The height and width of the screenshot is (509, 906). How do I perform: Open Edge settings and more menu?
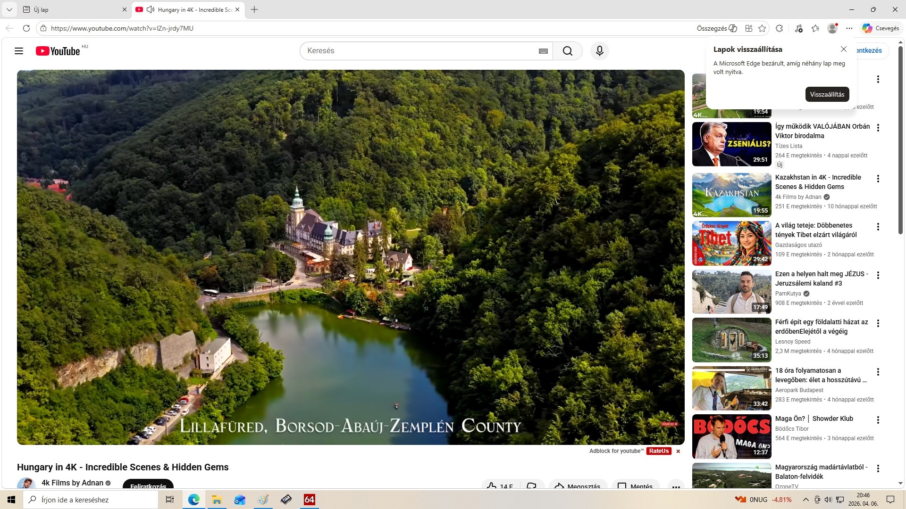tap(849, 28)
